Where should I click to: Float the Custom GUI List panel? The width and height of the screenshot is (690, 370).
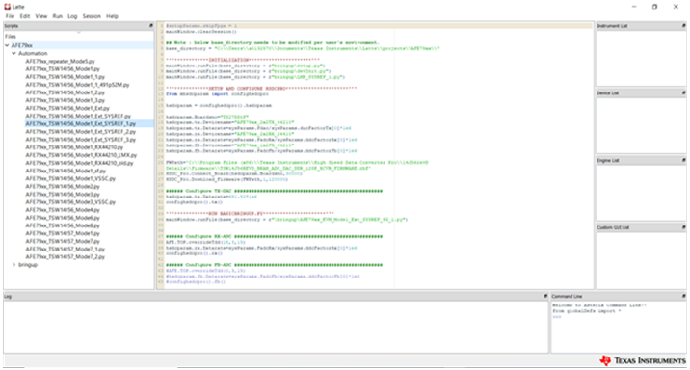[x=683, y=227]
